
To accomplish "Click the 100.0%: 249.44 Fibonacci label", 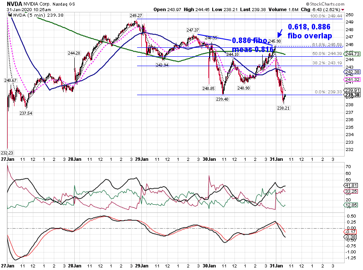I will 326,16.
